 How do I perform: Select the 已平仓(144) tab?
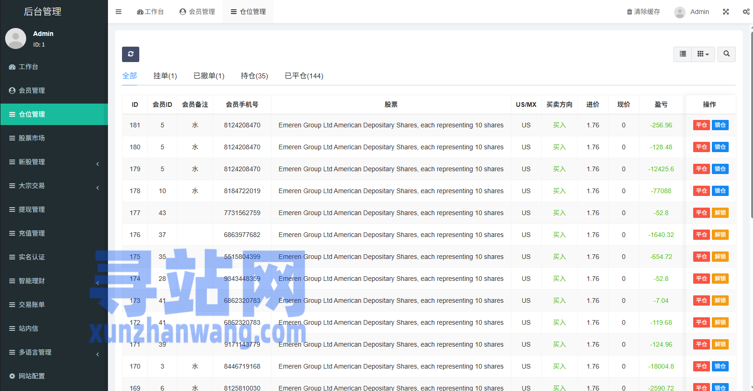304,76
